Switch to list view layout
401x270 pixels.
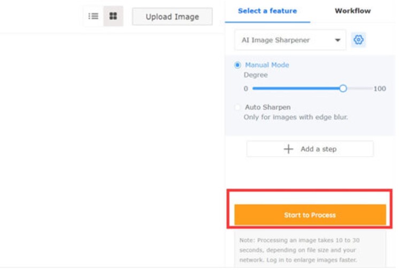click(94, 16)
